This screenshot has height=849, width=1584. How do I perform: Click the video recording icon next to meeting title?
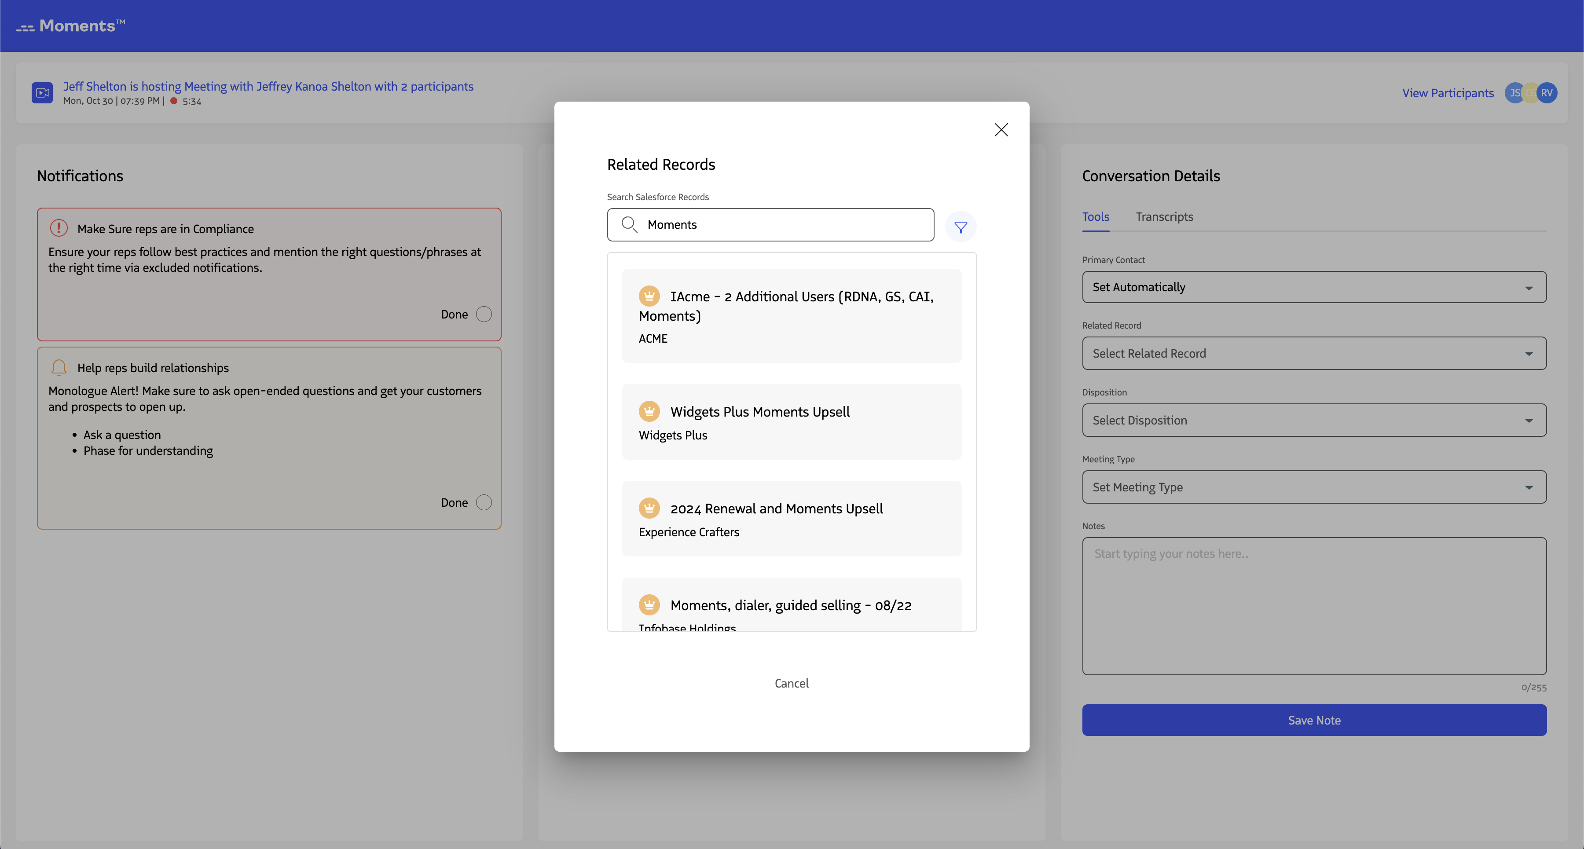click(42, 93)
